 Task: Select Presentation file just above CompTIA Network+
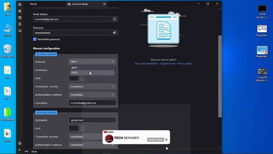(x=262, y=52)
